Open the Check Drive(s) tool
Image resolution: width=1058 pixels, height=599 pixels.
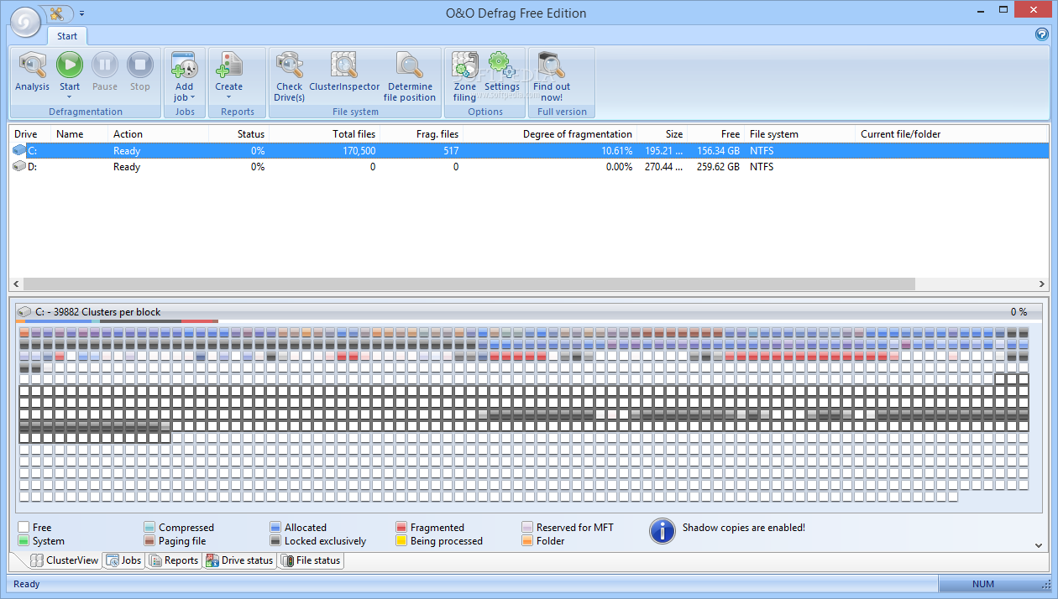(289, 66)
